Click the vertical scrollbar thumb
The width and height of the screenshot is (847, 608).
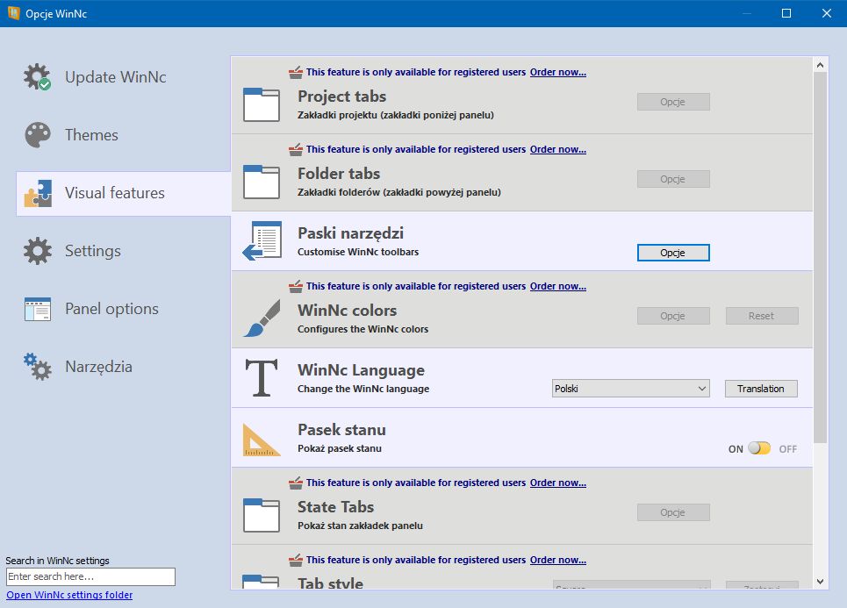click(x=820, y=258)
